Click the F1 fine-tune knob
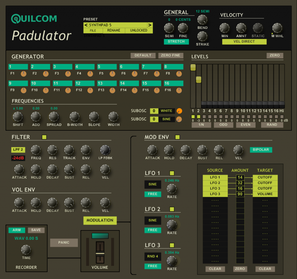Image resolution: width=297 pixels, height=279 pixels. (23, 74)
